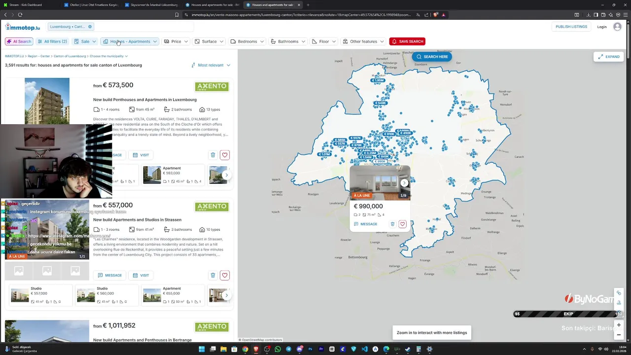
Task: Click the SEARCH HERE map button
Action: coord(432,57)
